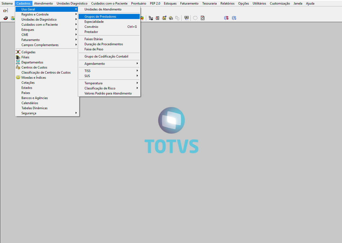Click the yellow envelope stack toolbar icon
The image size is (342, 243).
click(171, 18)
